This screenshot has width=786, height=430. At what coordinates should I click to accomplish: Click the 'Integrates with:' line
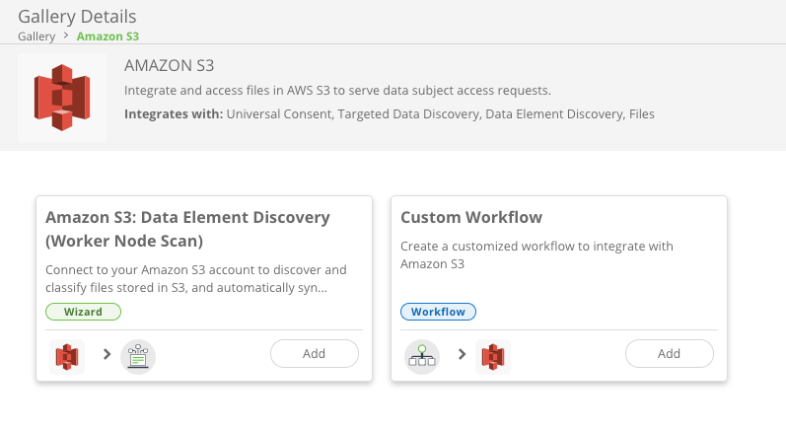(390, 114)
